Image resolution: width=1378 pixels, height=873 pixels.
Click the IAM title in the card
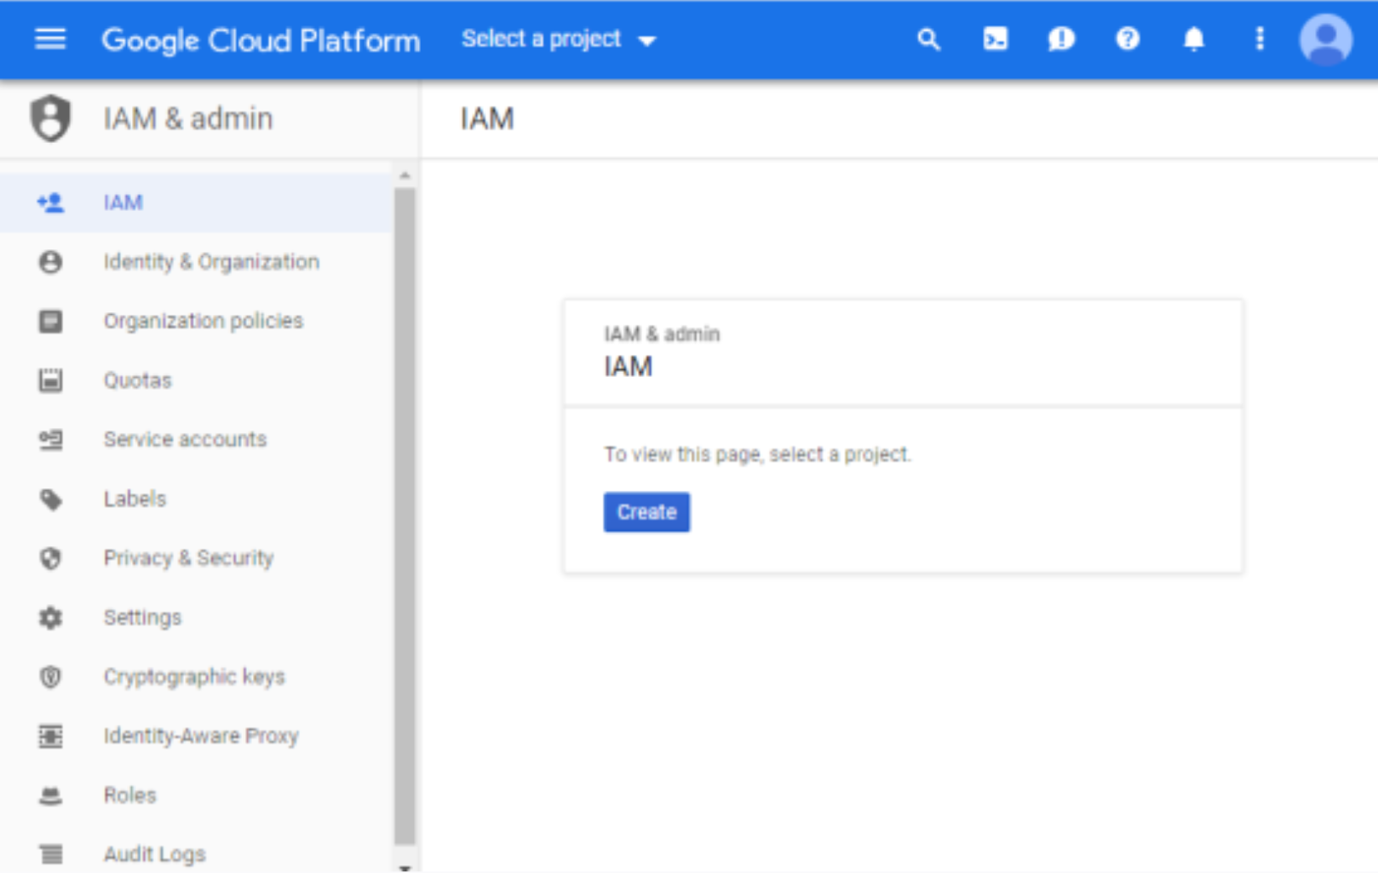click(629, 367)
